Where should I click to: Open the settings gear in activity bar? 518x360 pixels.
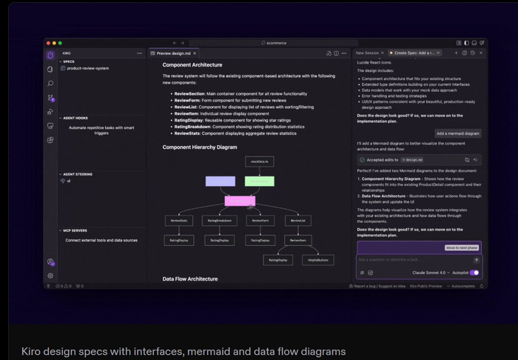tap(50, 276)
